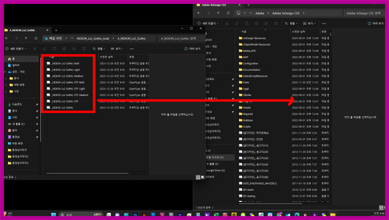Select the Presets folder
The height and width of the screenshot is (220, 389).
click(245, 108)
